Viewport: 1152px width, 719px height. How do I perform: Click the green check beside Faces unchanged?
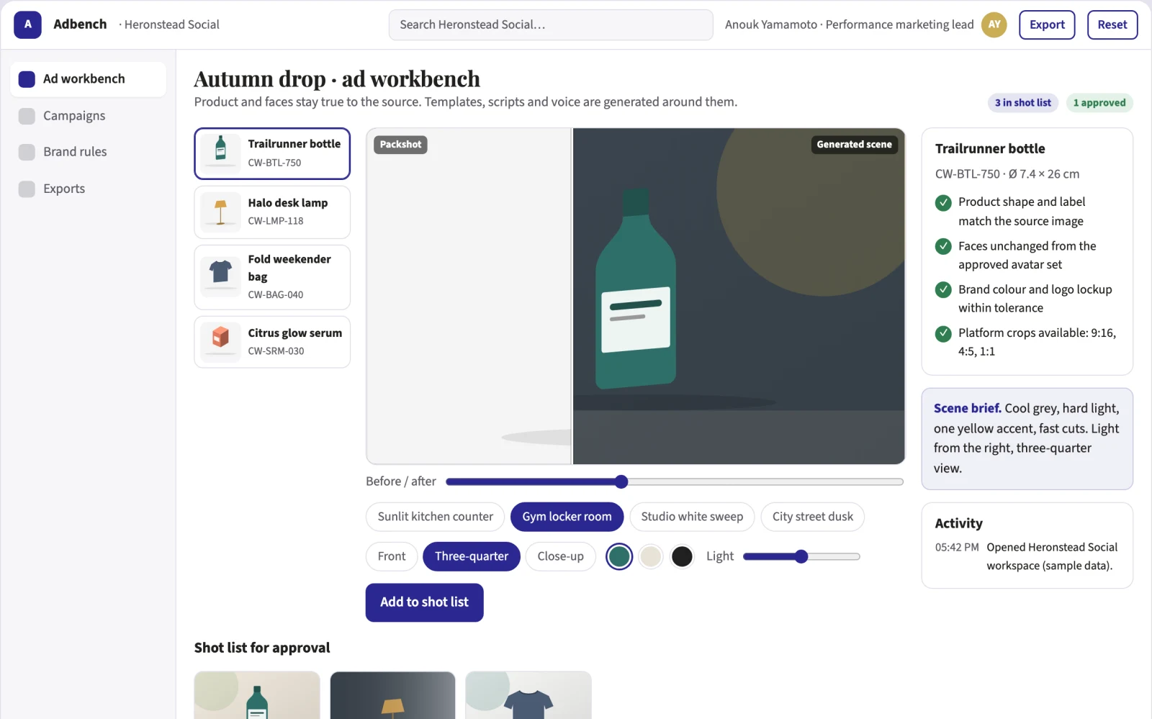click(943, 246)
